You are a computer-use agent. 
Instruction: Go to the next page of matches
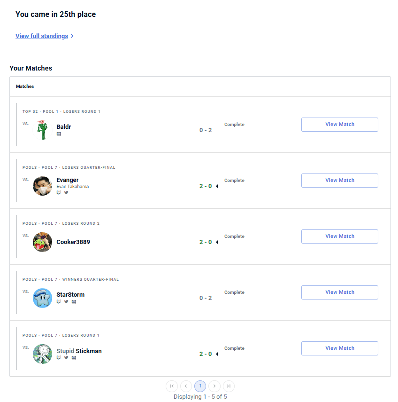coord(214,386)
